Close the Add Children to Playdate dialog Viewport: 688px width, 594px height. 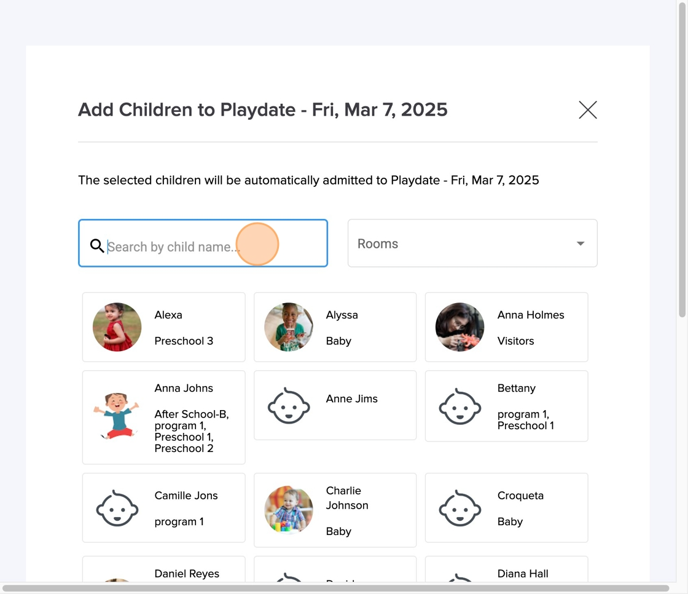587,110
